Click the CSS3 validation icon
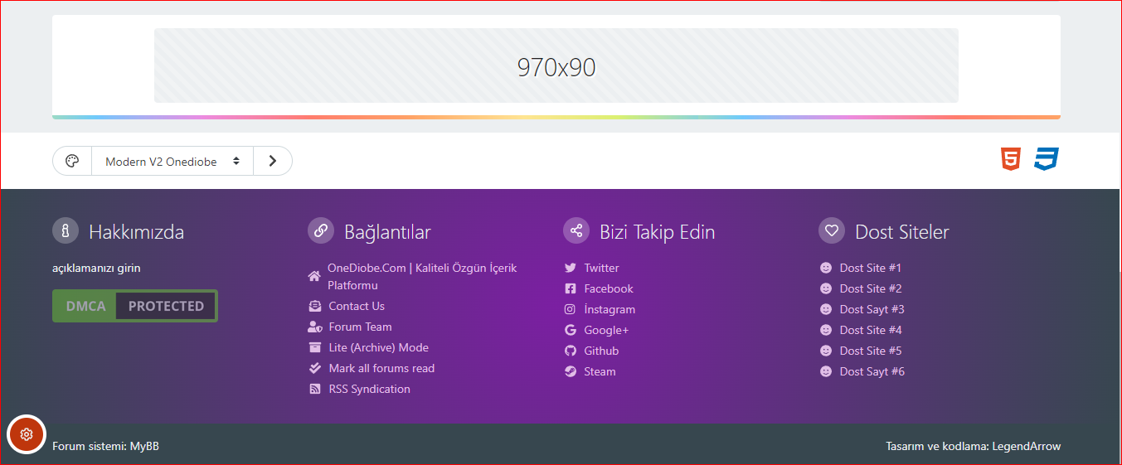The width and height of the screenshot is (1122, 465). coord(1046,159)
